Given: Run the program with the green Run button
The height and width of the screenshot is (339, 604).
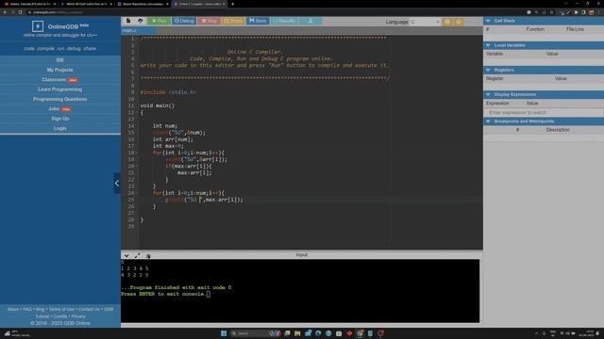Looking at the screenshot, I should click(159, 21).
